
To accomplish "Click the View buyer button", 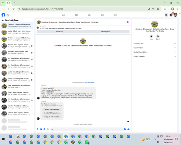I will pyautogui.click(x=59, y=32).
